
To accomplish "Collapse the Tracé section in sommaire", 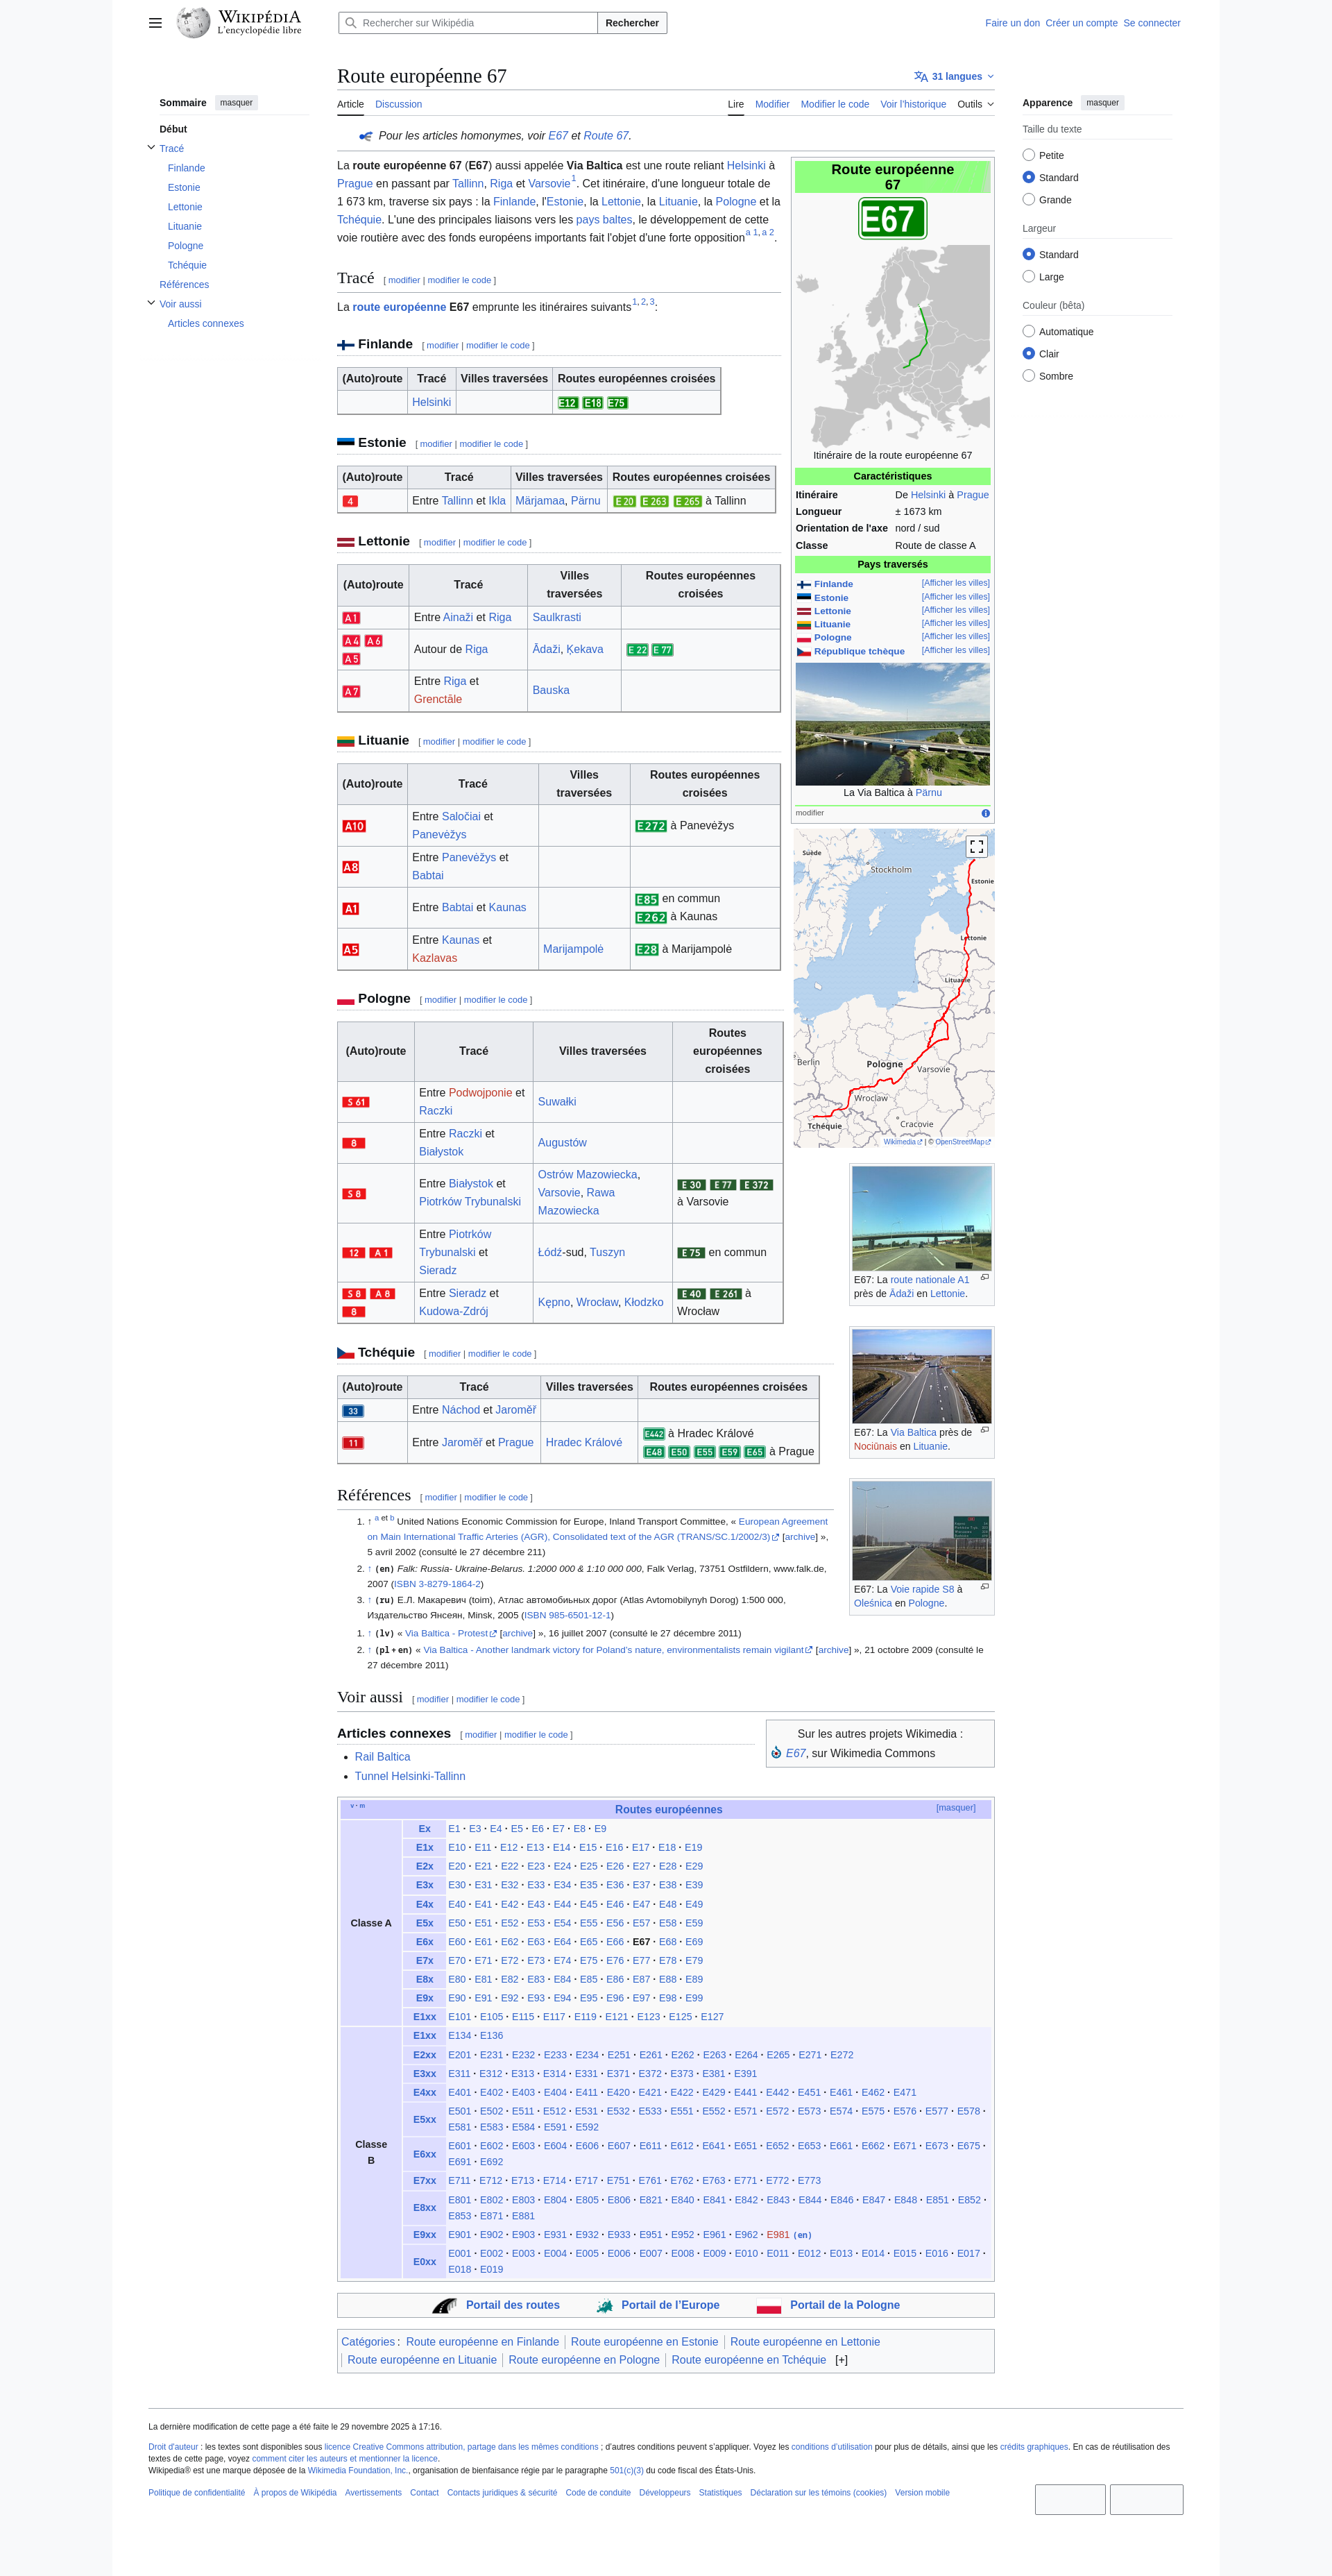I will [x=151, y=148].
